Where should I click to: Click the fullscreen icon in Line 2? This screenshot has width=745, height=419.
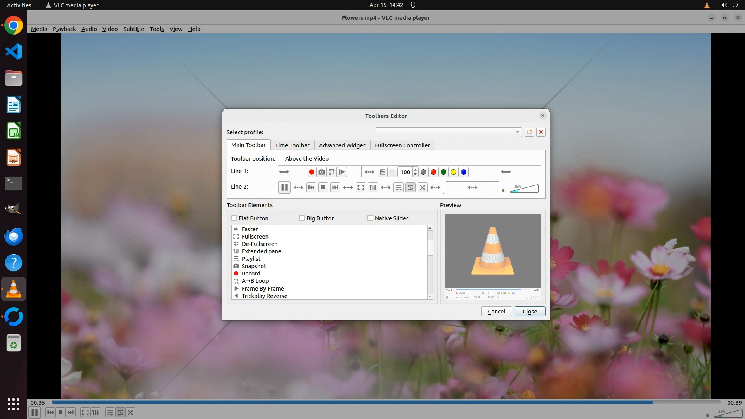361,187
